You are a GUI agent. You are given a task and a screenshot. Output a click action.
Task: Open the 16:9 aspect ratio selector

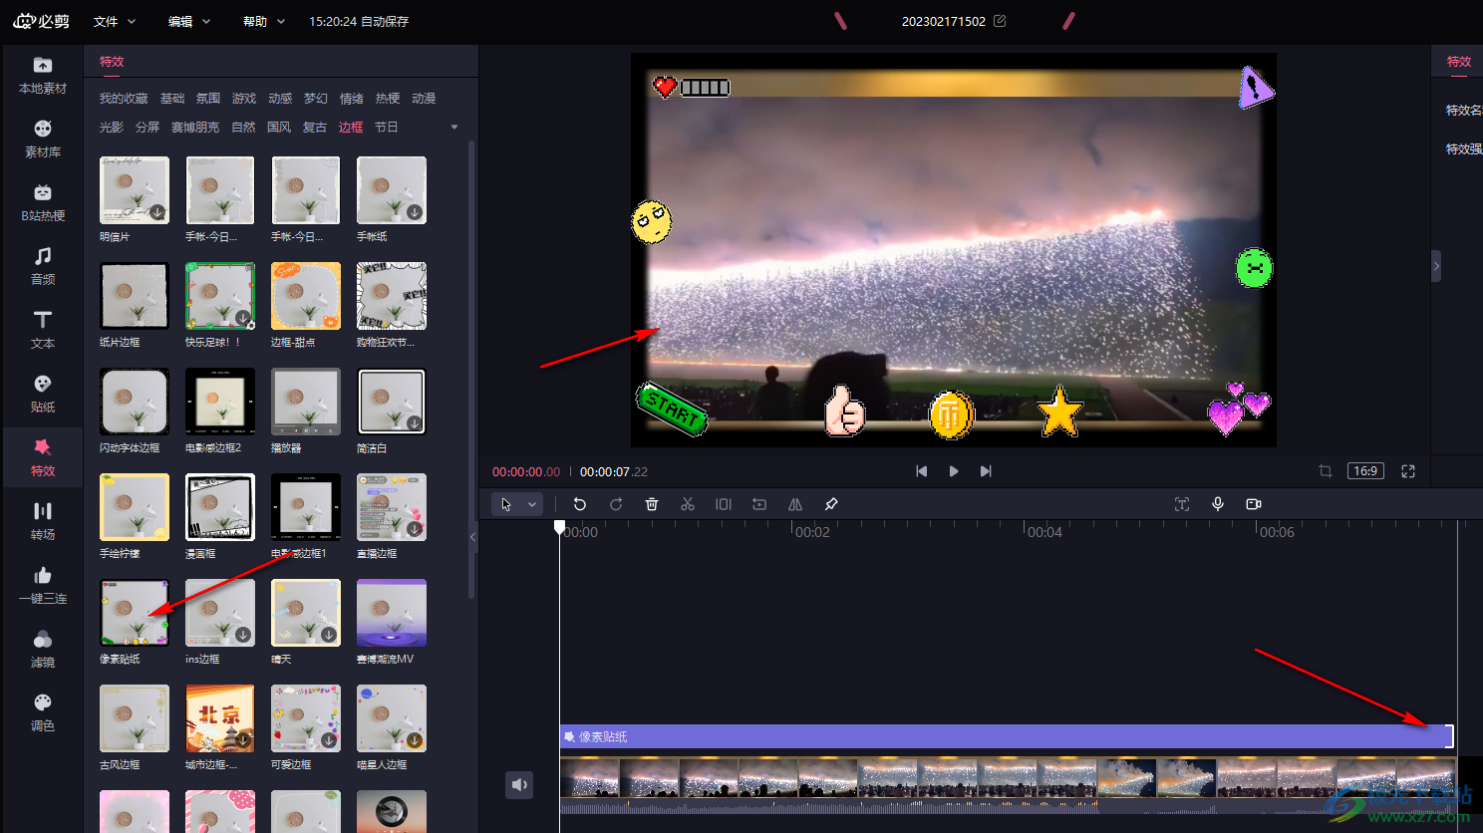point(1365,471)
